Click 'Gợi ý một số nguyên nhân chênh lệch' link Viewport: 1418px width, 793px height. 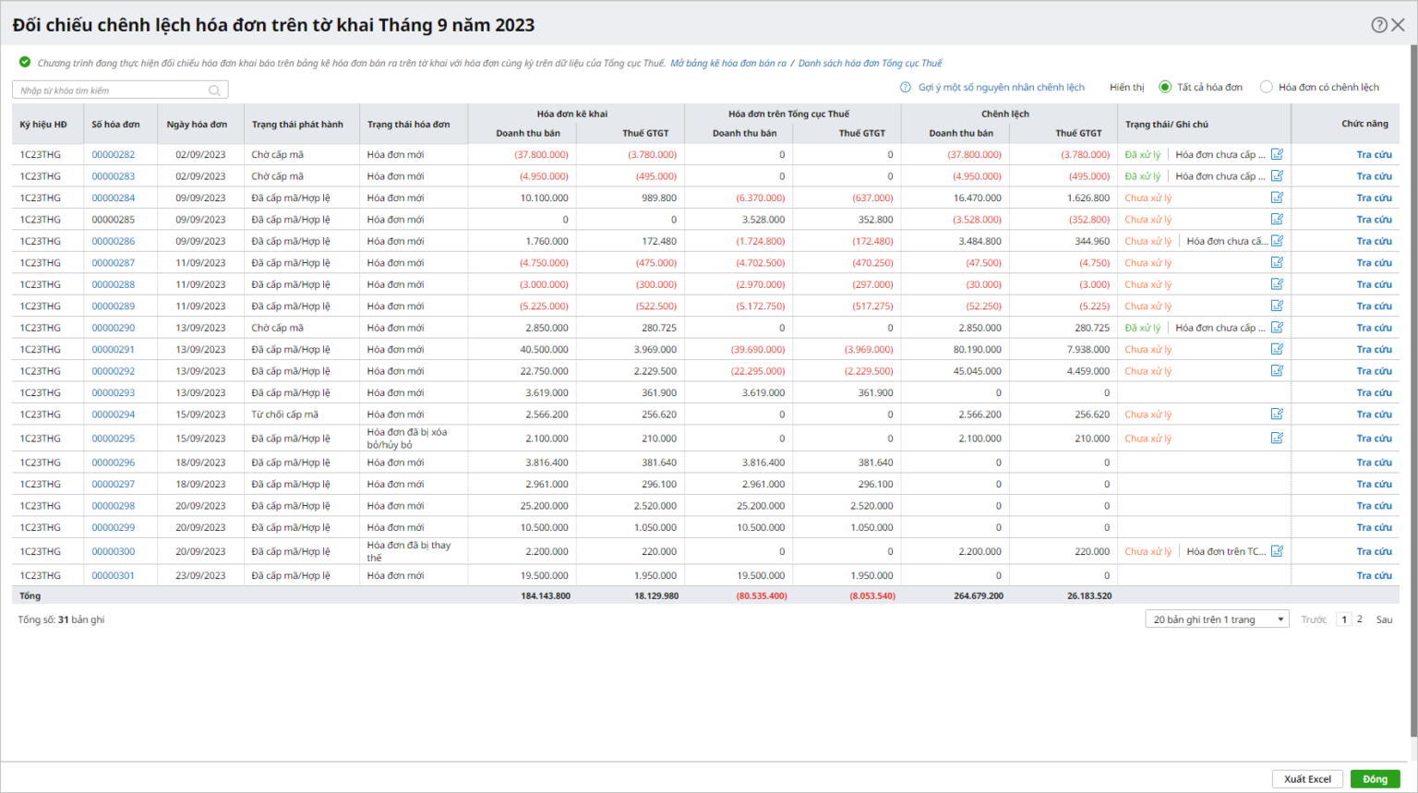1001,88
